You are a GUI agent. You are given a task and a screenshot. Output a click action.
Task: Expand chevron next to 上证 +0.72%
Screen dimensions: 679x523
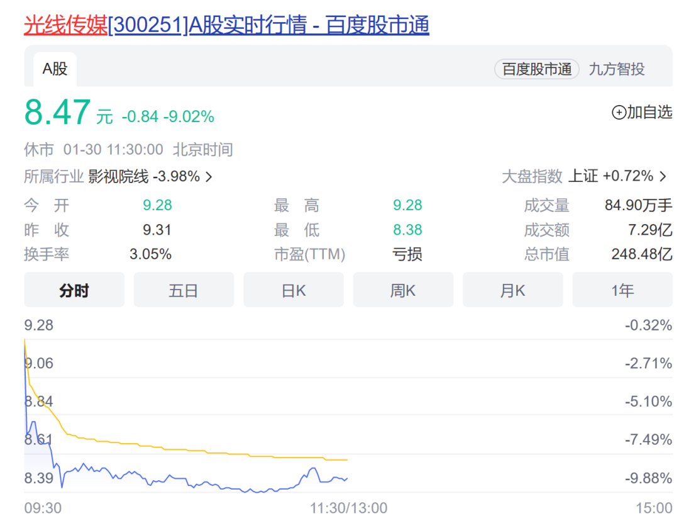coord(663,176)
